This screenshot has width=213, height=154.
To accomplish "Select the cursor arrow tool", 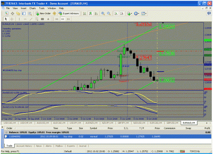I will coord(6,19).
